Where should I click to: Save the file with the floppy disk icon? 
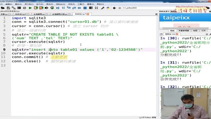point(8,8)
